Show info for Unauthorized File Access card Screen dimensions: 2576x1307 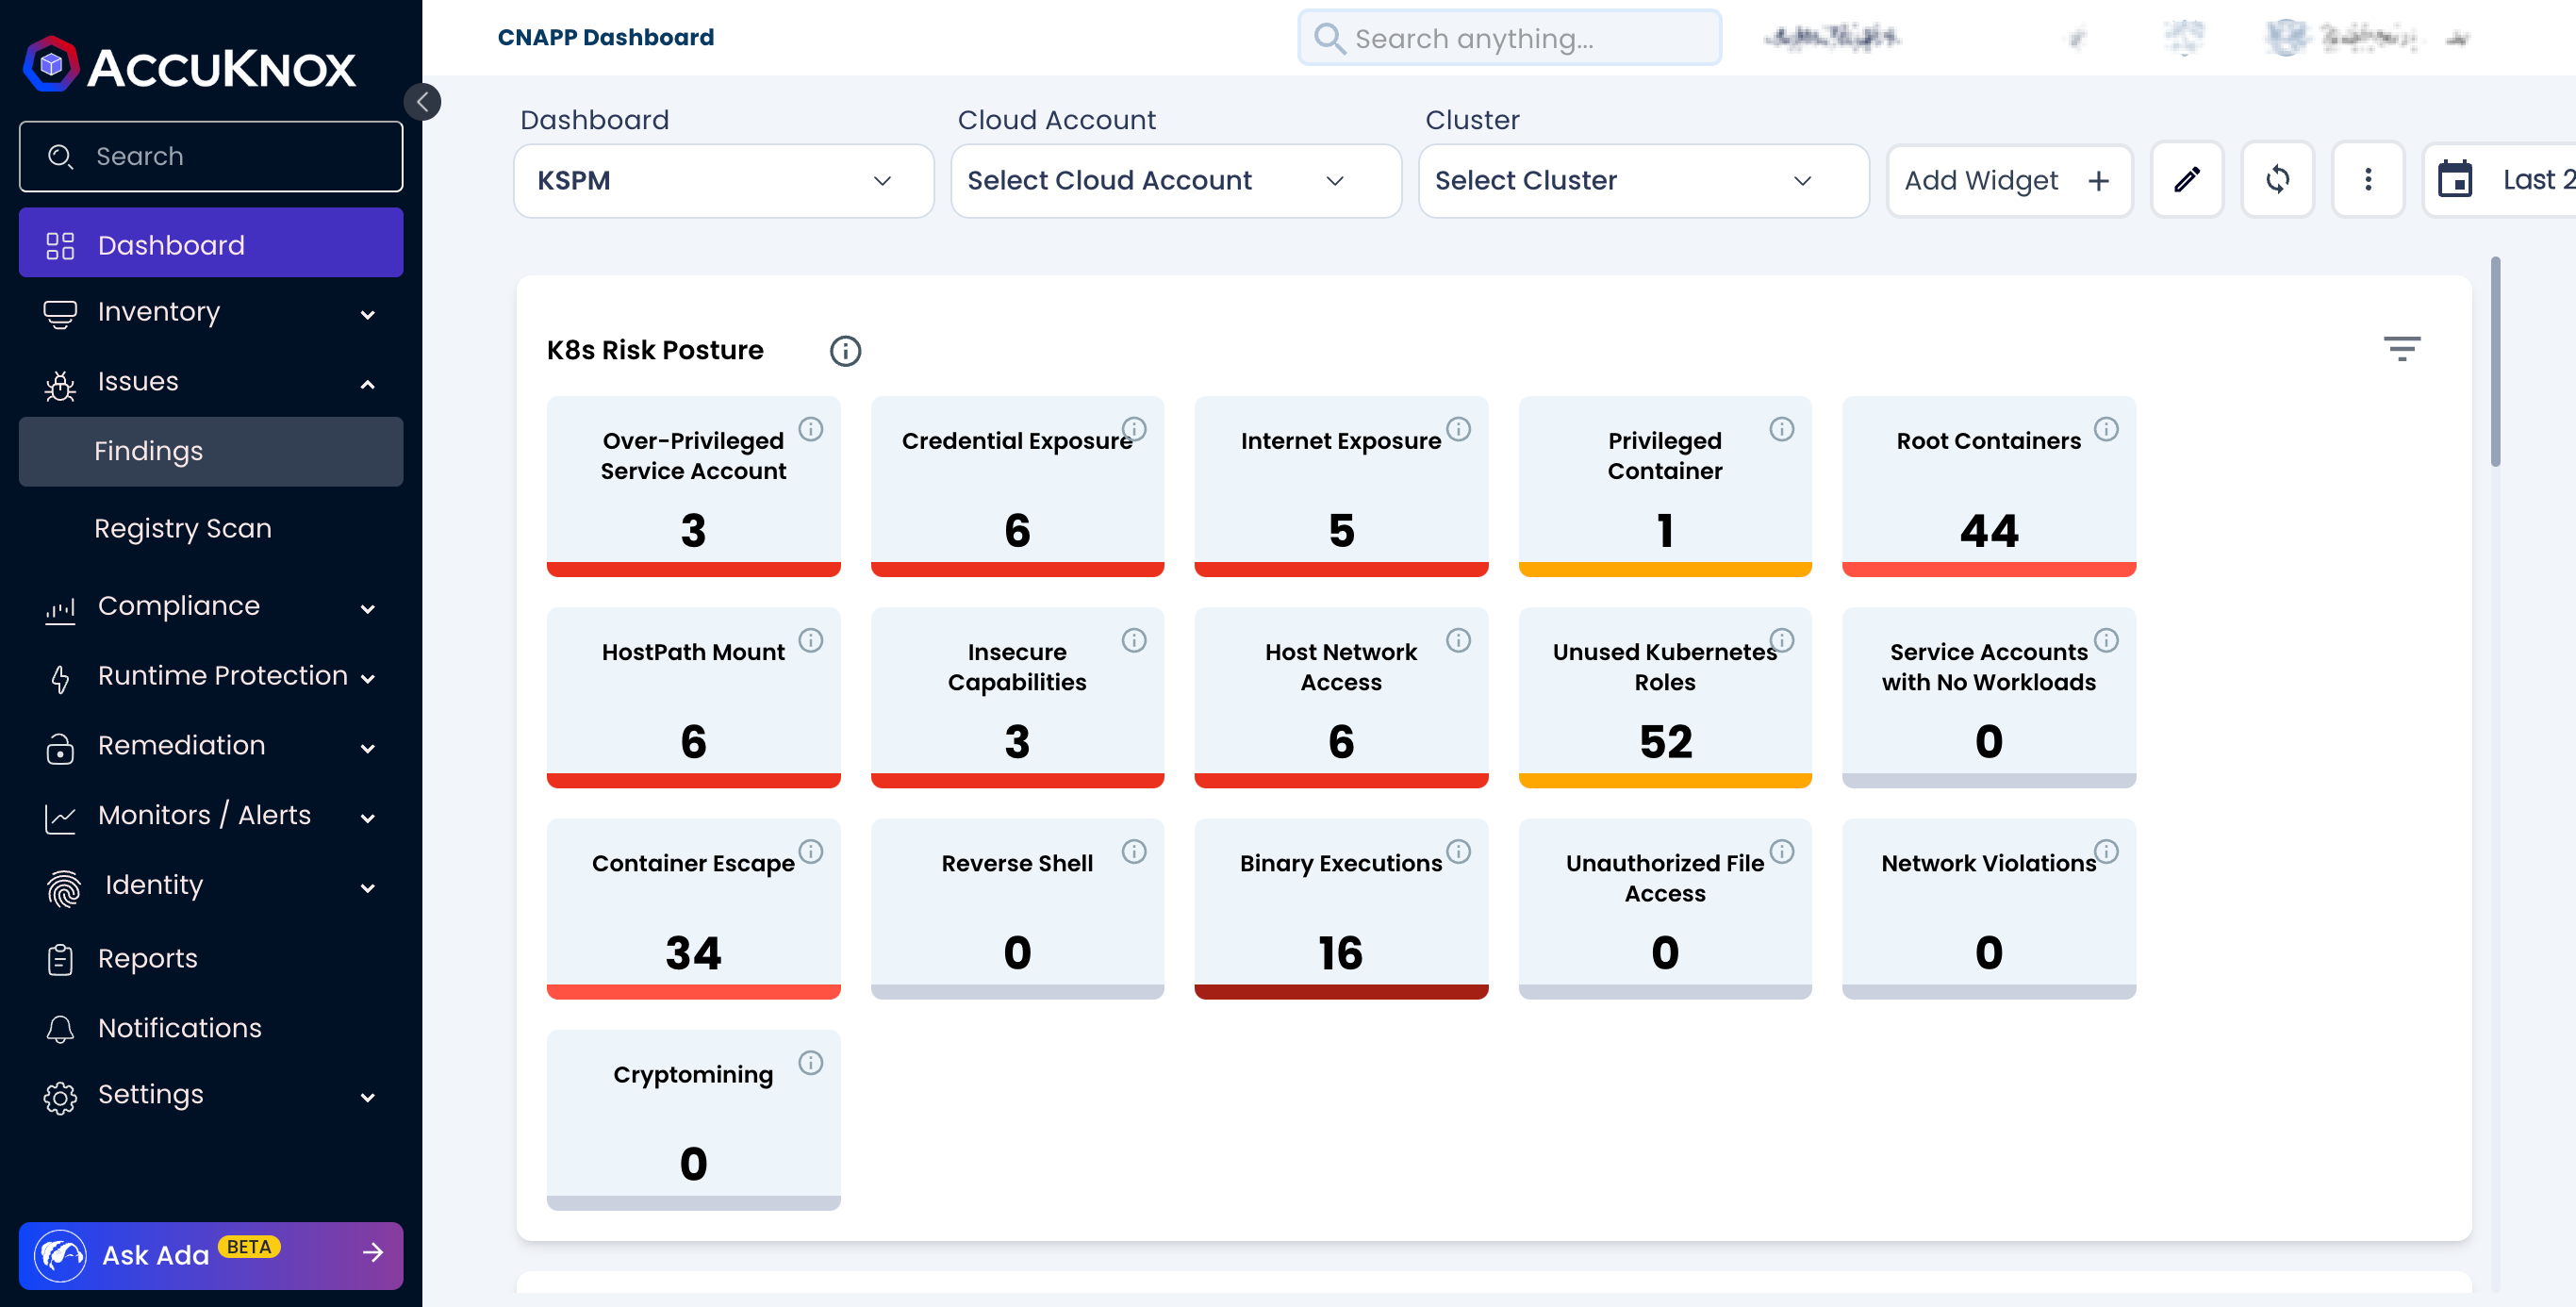tap(1782, 851)
